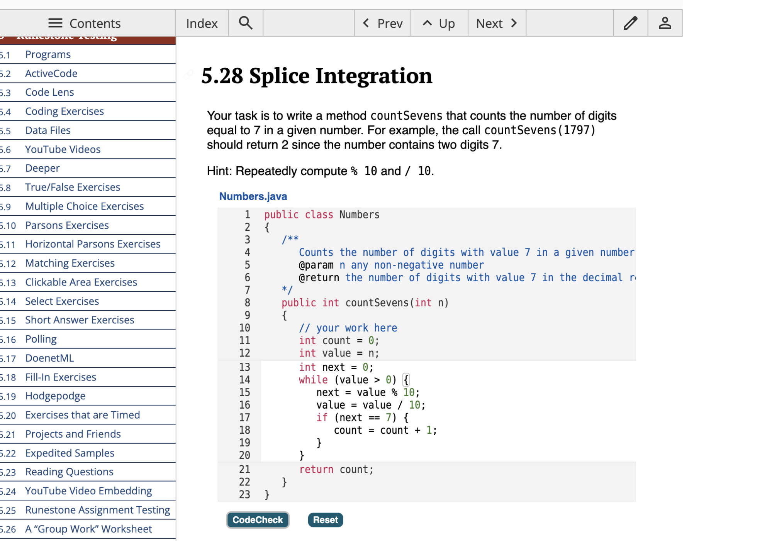Viewport: 772px width, 541px height.
Task: Click the countSevens method signature line
Action: click(x=365, y=303)
